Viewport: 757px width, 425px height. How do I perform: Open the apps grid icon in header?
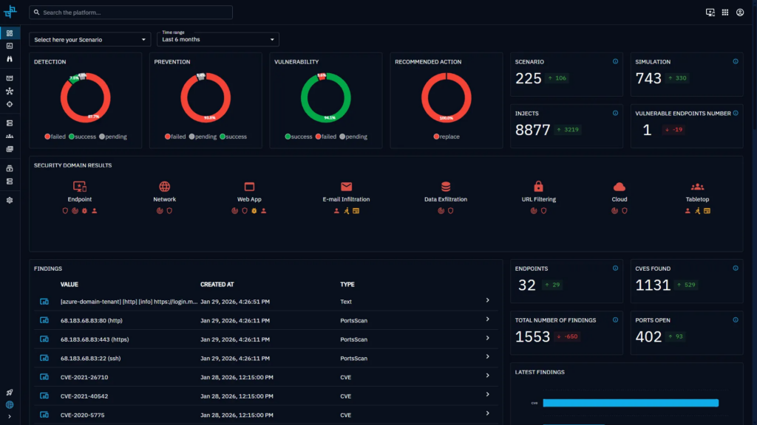pyautogui.click(x=725, y=13)
